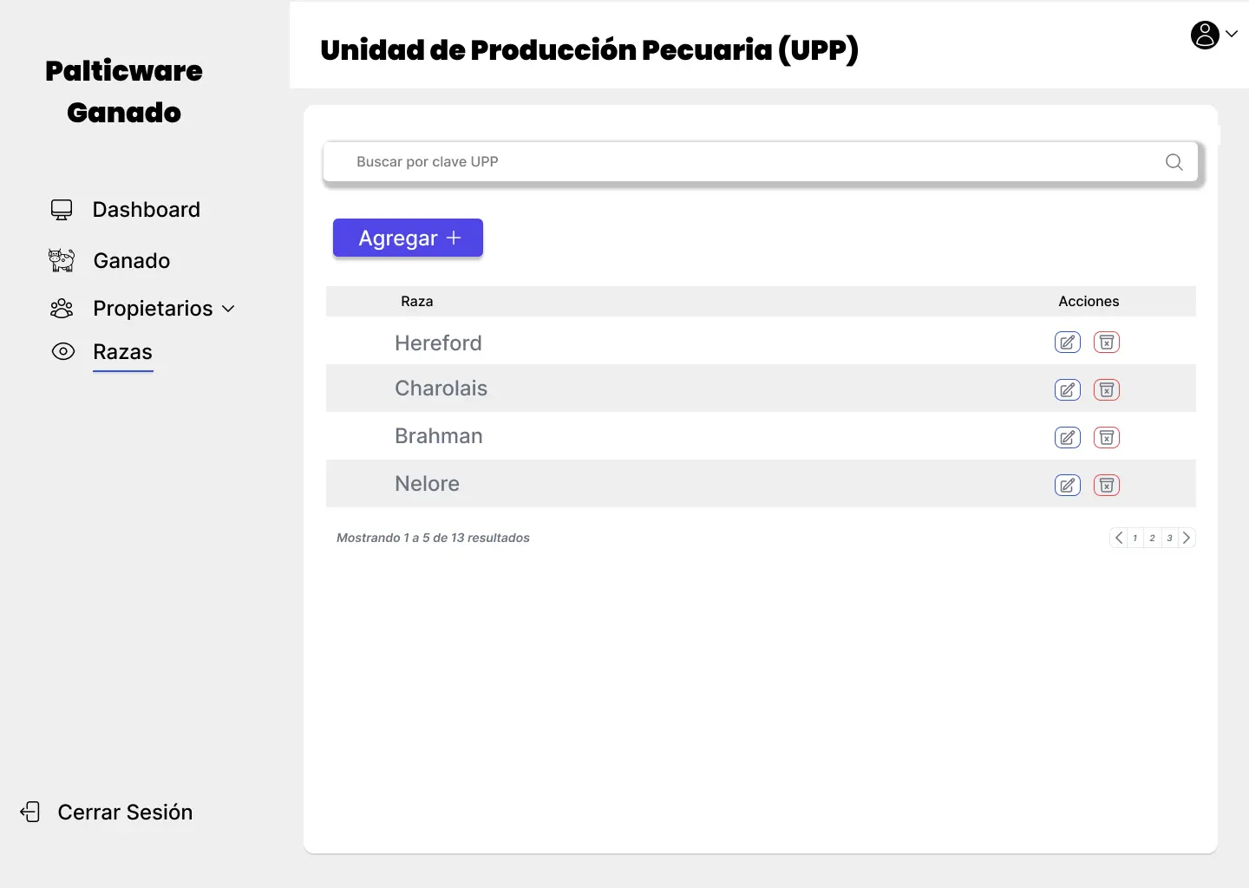The image size is (1249, 888).
Task: Click the edit icon for Hereford
Action: click(1068, 343)
